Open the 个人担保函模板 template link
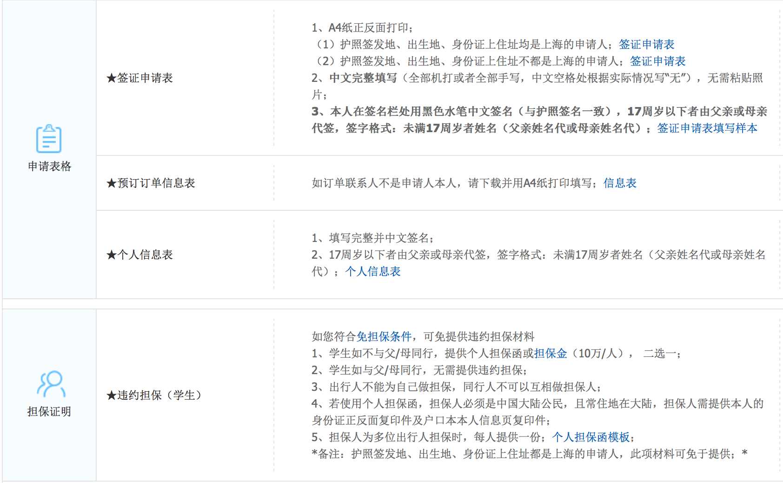Viewport: 783px width, 483px height. pos(591,437)
